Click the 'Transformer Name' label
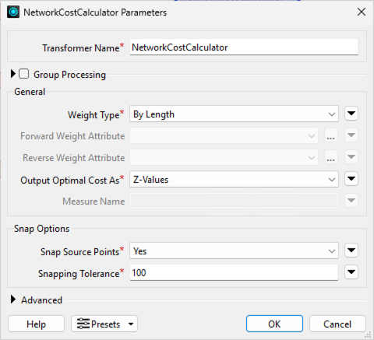The width and height of the screenshot is (374, 340). [x=81, y=48]
